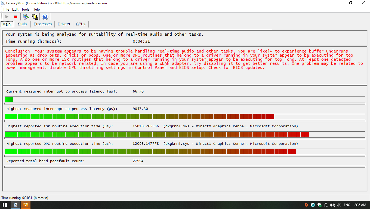
Task: Switch to the Stats tab
Action: tap(22, 24)
